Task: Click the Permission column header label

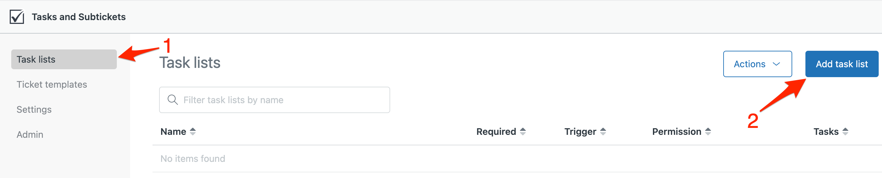Action: click(x=677, y=132)
